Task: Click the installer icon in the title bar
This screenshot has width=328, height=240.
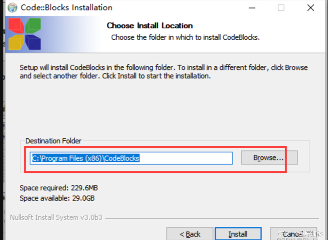Action: (x=12, y=7)
